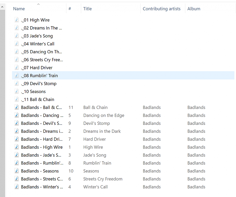Viewport: 236px width, 197px height.
Task: Select file name Badlands - Streets C...
Action: tap(42, 179)
